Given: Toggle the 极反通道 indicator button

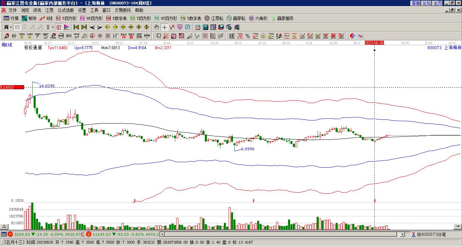Looking at the screenshot, I should [x=33, y=48].
